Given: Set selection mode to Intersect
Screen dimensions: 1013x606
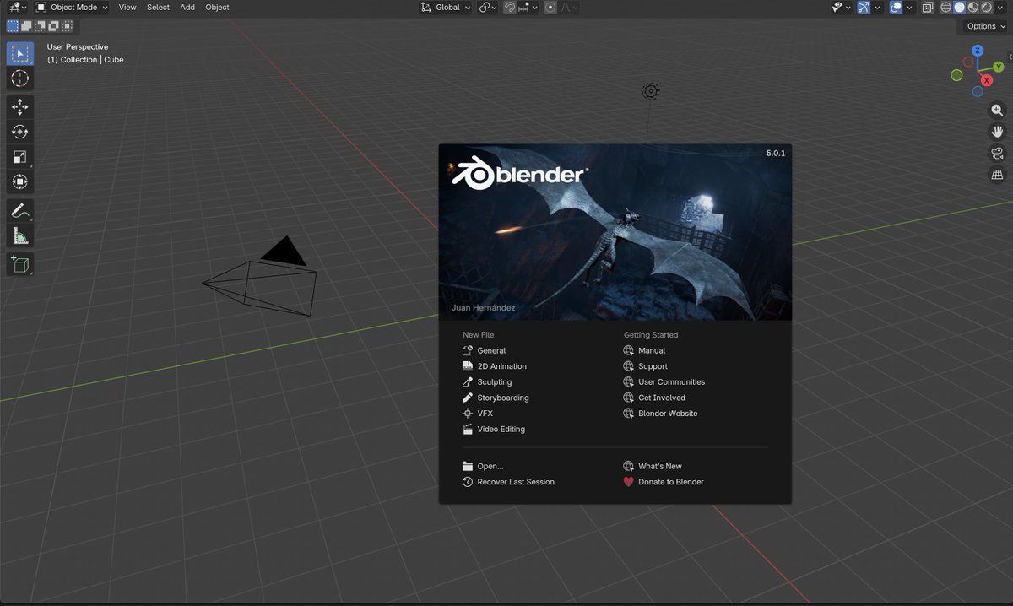Looking at the screenshot, I should 67,26.
